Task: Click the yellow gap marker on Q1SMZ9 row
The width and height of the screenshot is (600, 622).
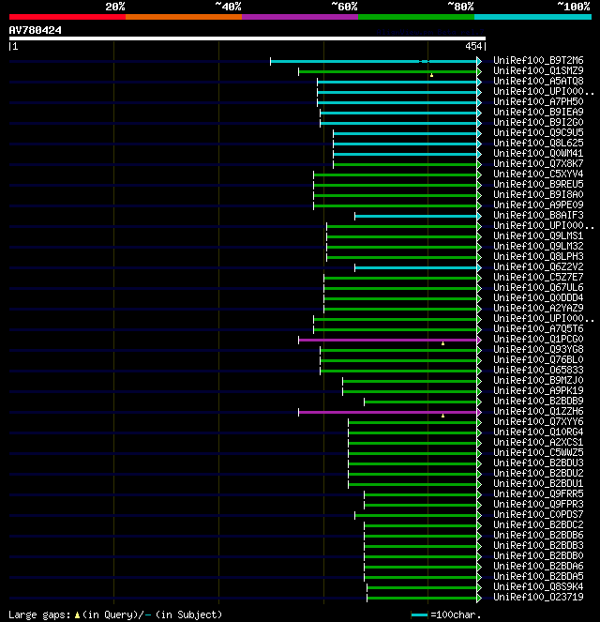Action: coord(431,75)
